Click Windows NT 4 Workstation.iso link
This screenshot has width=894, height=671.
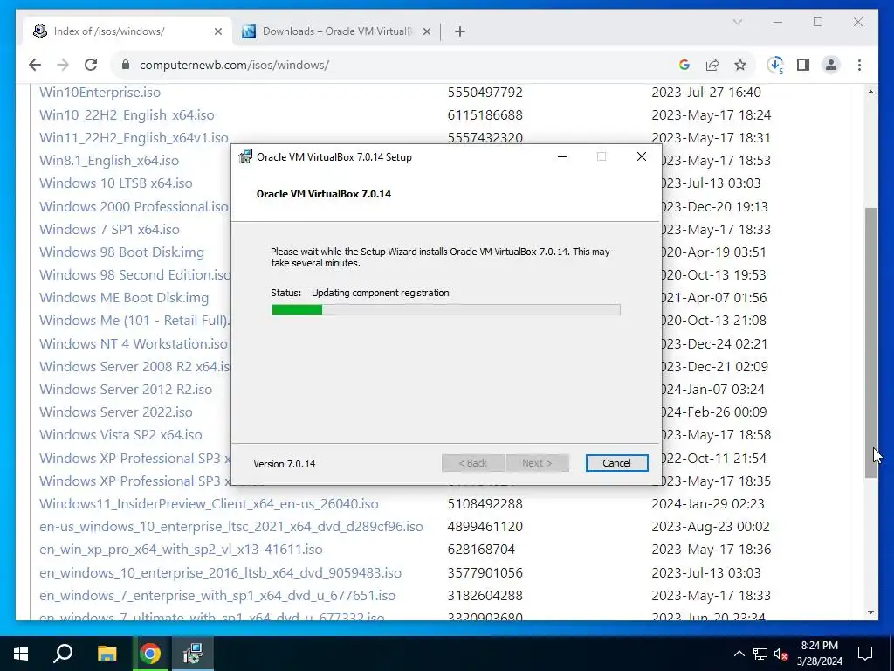(134, 343)
